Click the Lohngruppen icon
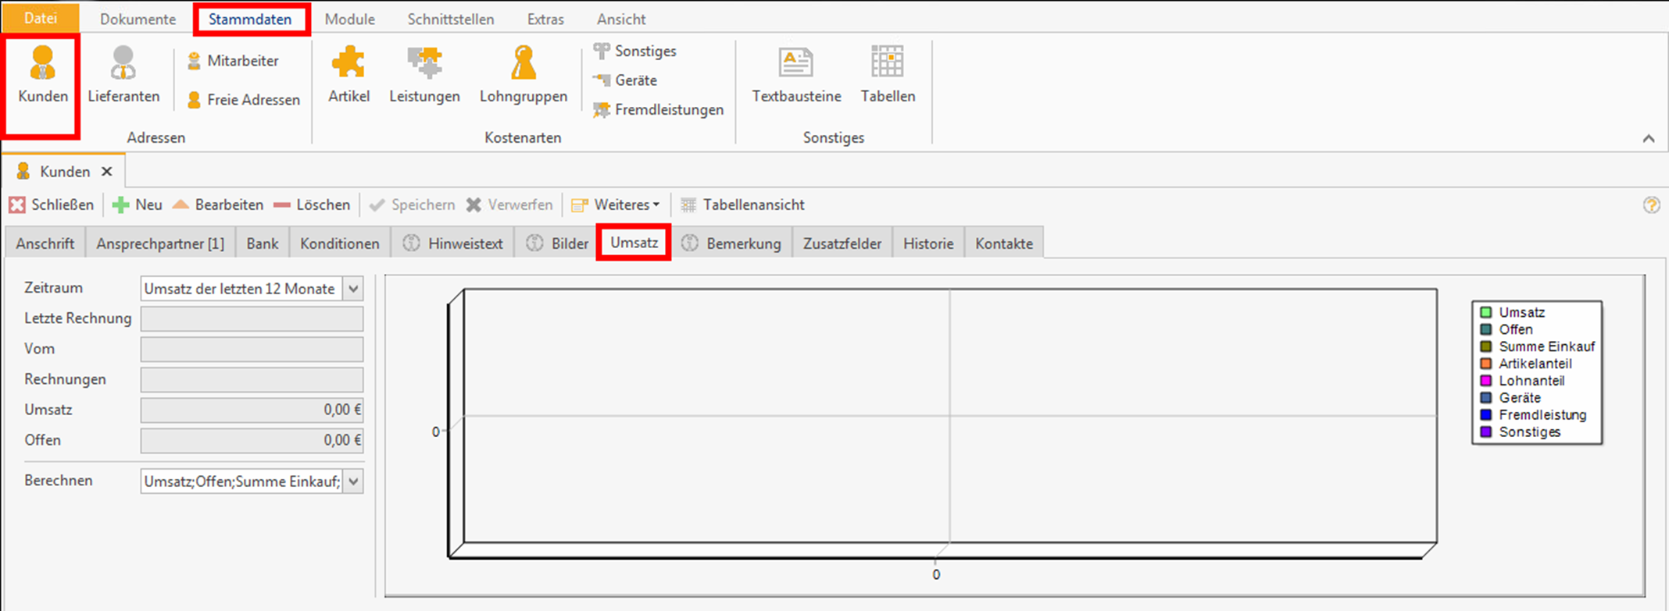 click(x=523, y=75)
